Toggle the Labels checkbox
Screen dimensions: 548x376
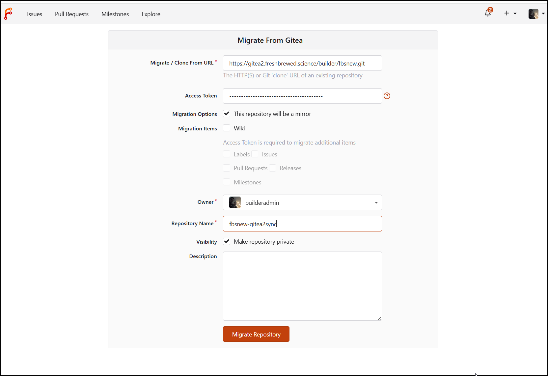point(227,154)
